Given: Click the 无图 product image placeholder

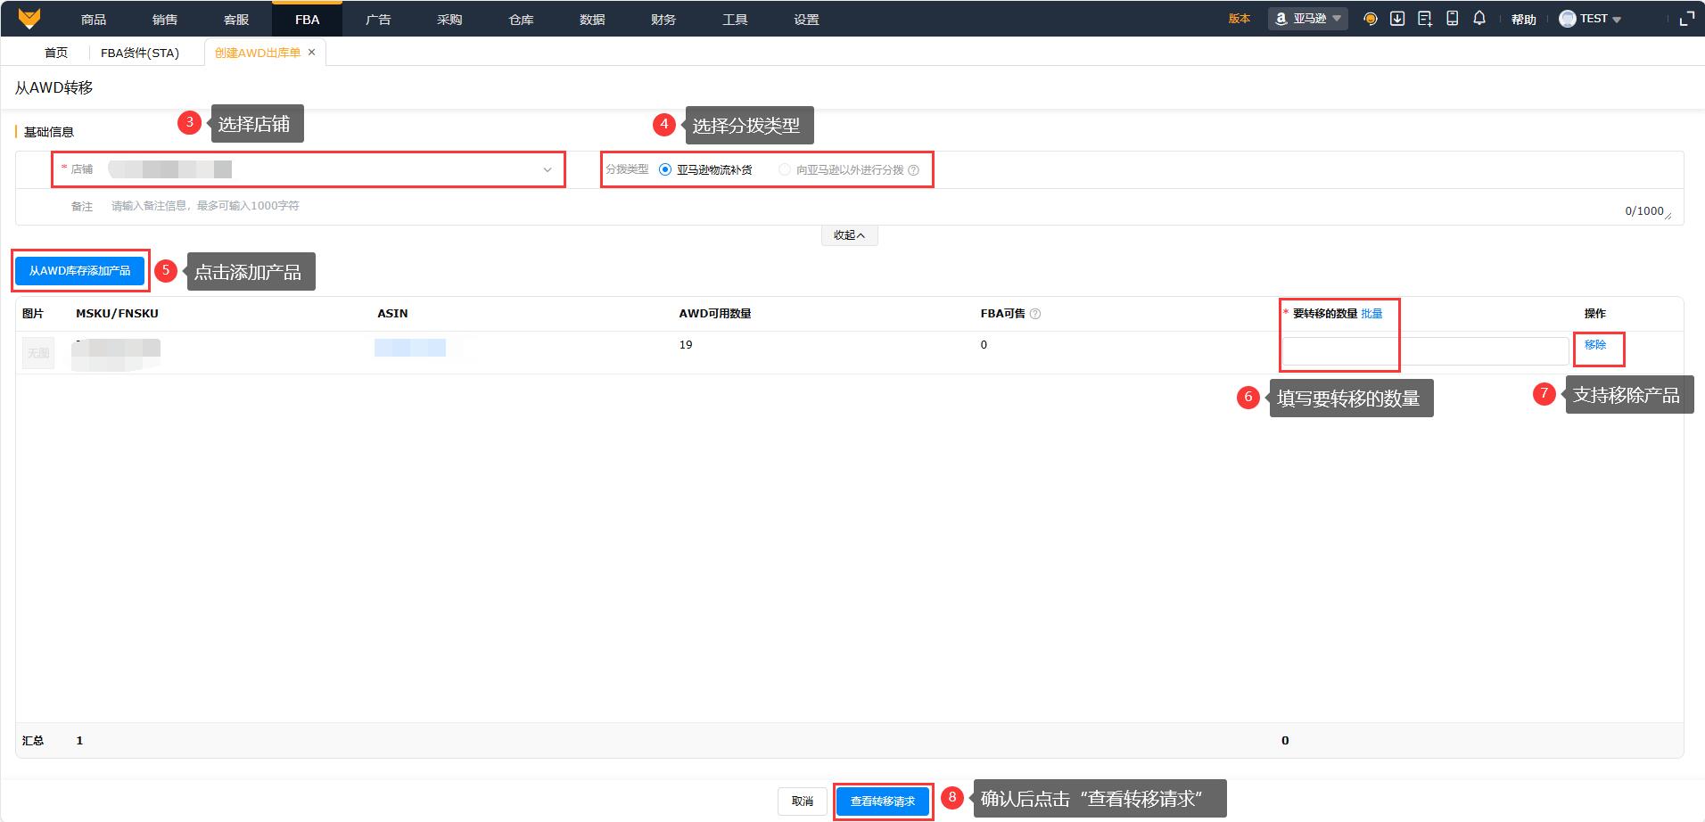Looking at the screenshot, I should pos(38,353).
